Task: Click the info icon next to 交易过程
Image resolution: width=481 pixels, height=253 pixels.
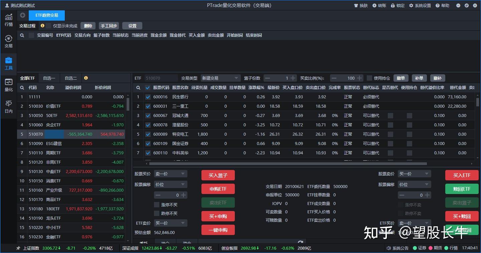Action: point(42,26)
